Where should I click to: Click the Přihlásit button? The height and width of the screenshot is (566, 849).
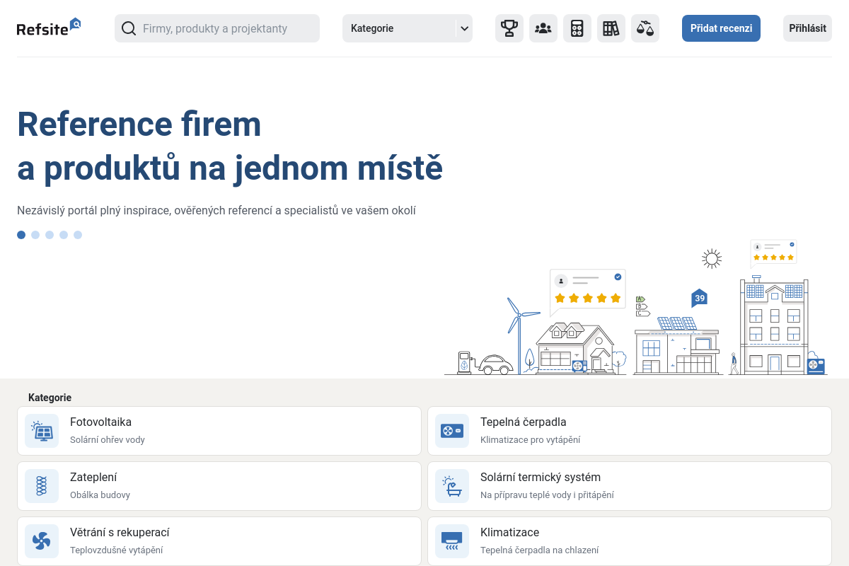click(807, 28)
